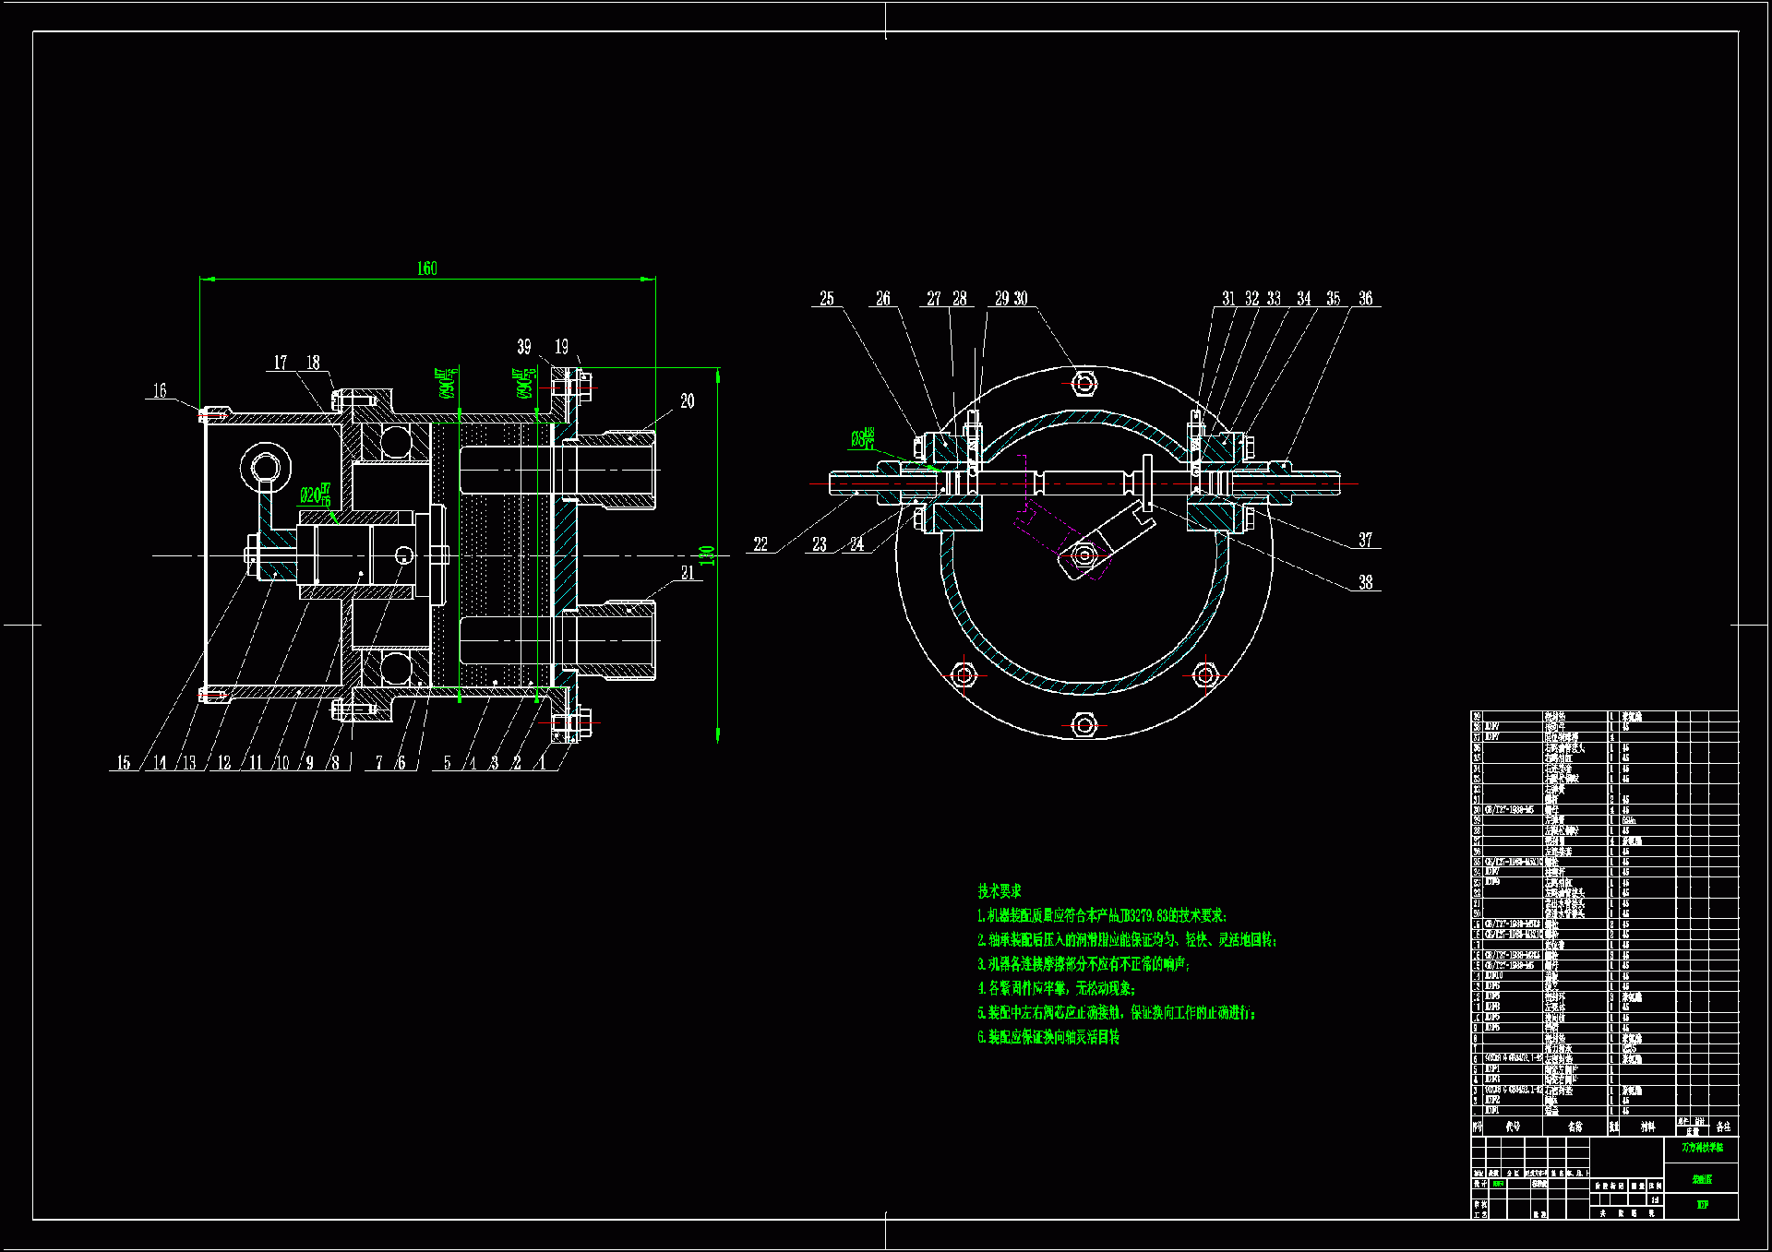Select part balloon number 16
1772x1252 pixels.
[x=160, y=391]
